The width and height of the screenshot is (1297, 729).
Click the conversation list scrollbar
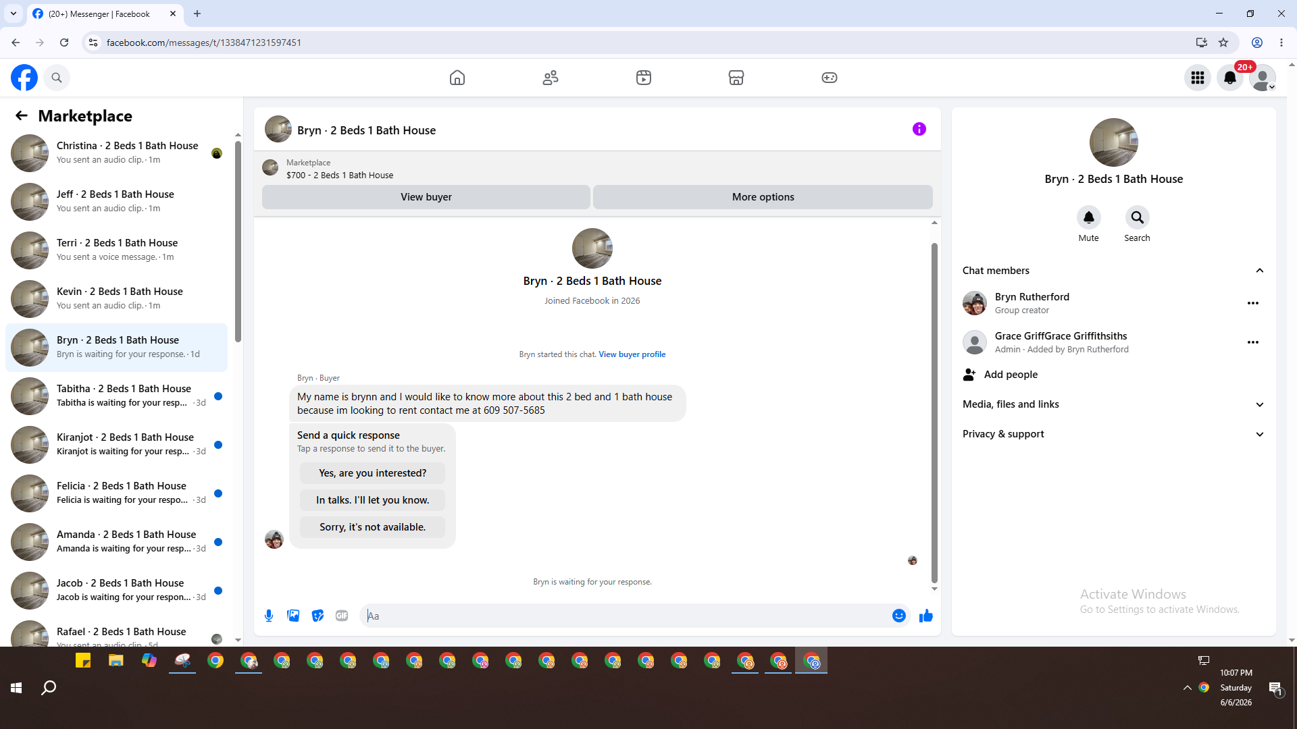238,241
